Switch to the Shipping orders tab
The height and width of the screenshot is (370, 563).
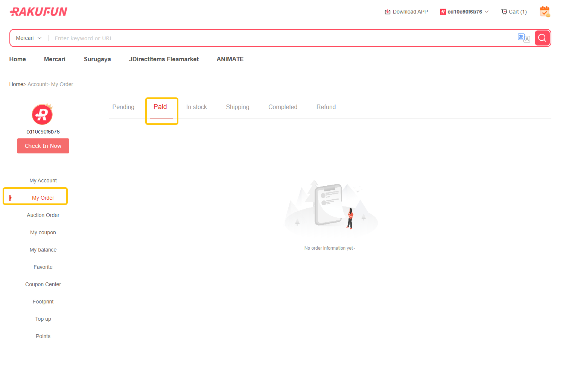pos(237,107)
